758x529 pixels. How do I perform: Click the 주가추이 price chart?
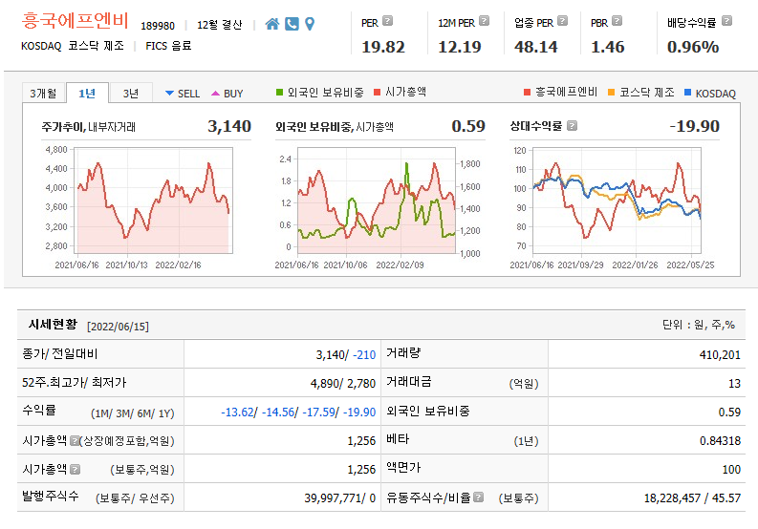click(x=153, y=201)
